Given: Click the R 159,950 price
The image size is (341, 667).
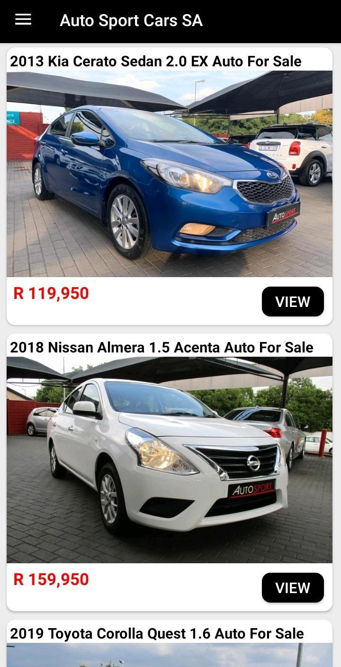Looking at the screenshot, I should [x=51, y=579].
